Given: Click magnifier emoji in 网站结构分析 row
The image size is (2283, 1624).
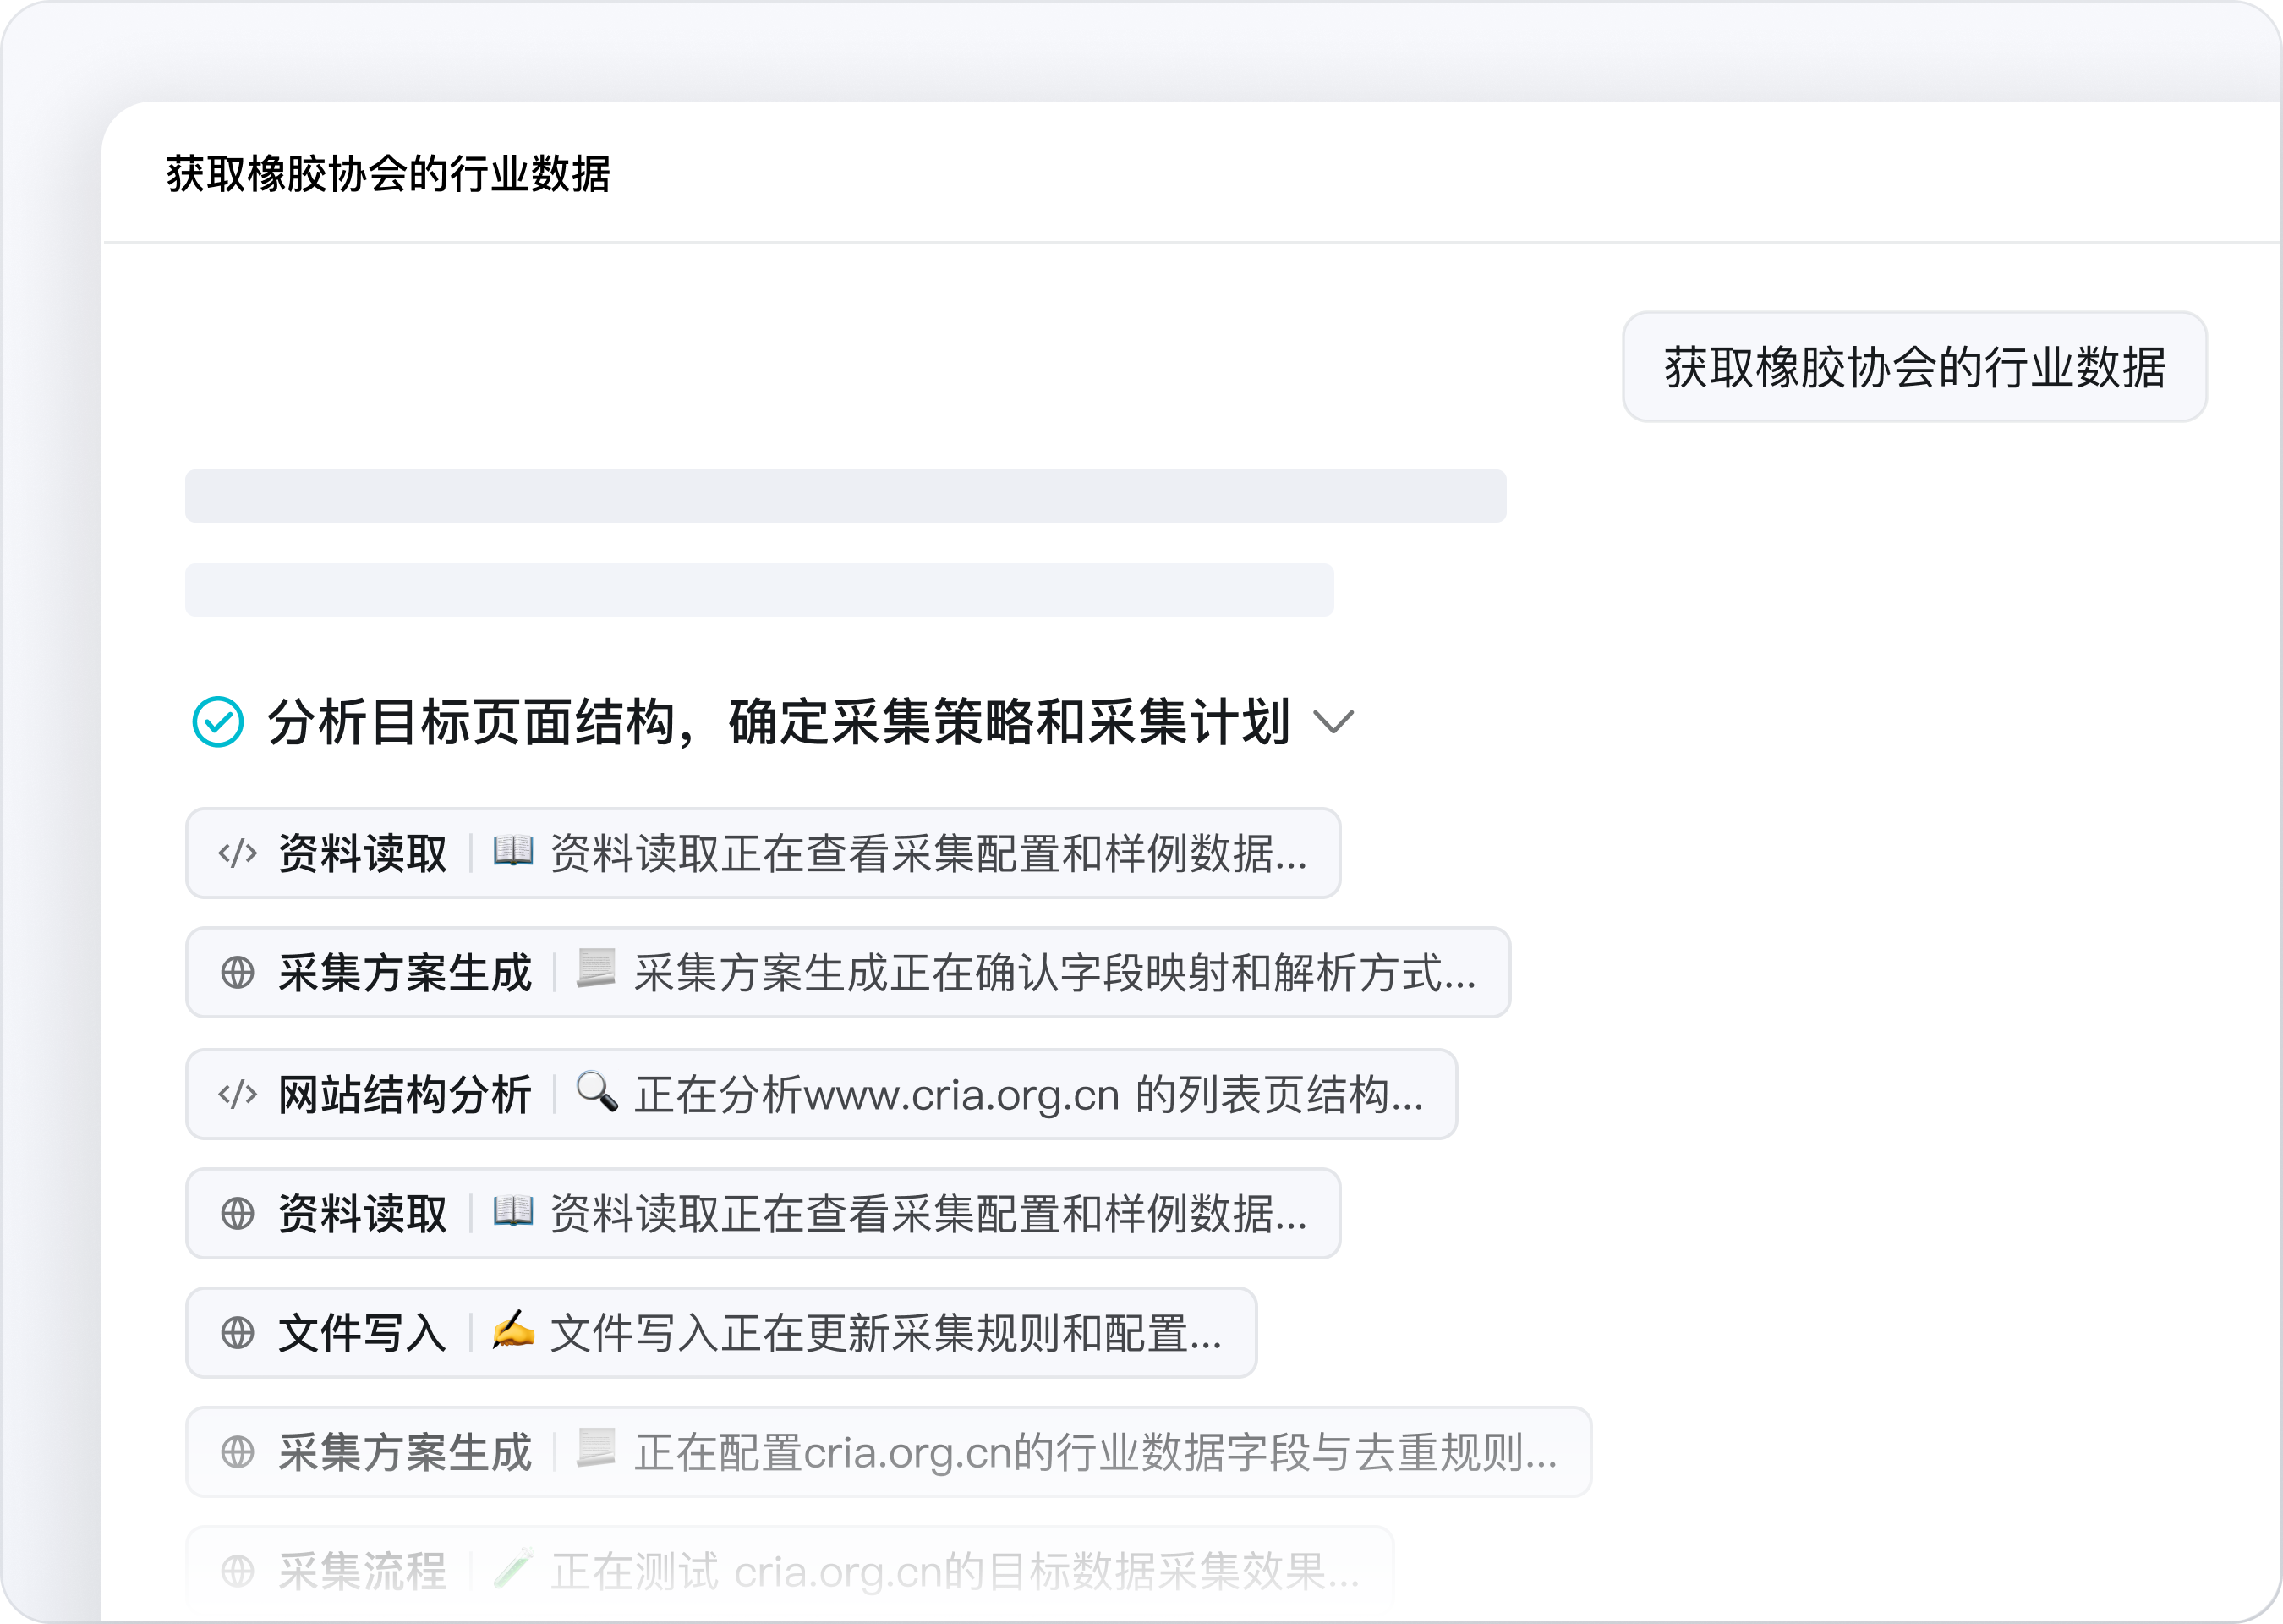Looking at the screenshot, I should tap(597, 1091).
